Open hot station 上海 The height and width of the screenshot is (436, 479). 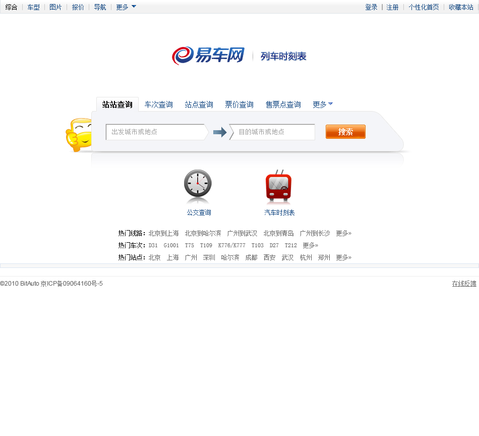pyautogui.click(x=172, y=257)
